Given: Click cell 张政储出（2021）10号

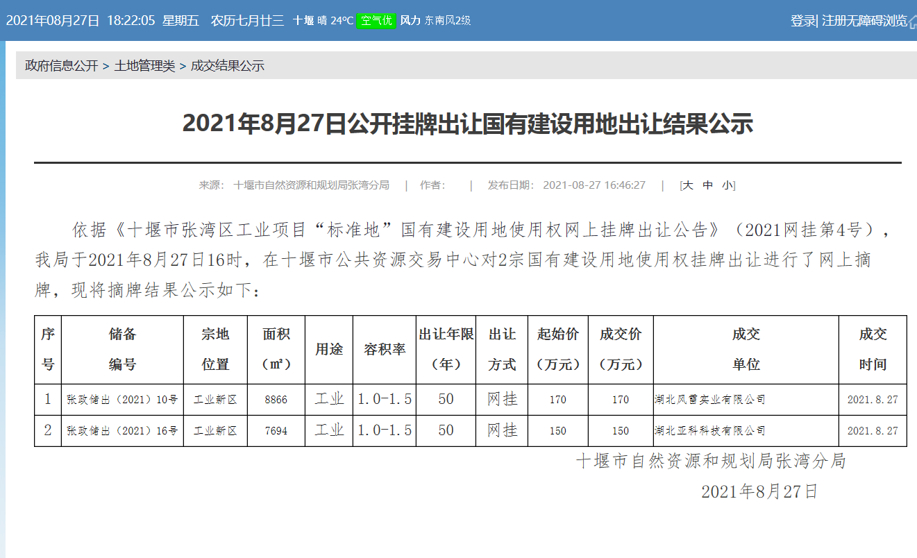Looking at the screenshot, I should tap(122, 400).
